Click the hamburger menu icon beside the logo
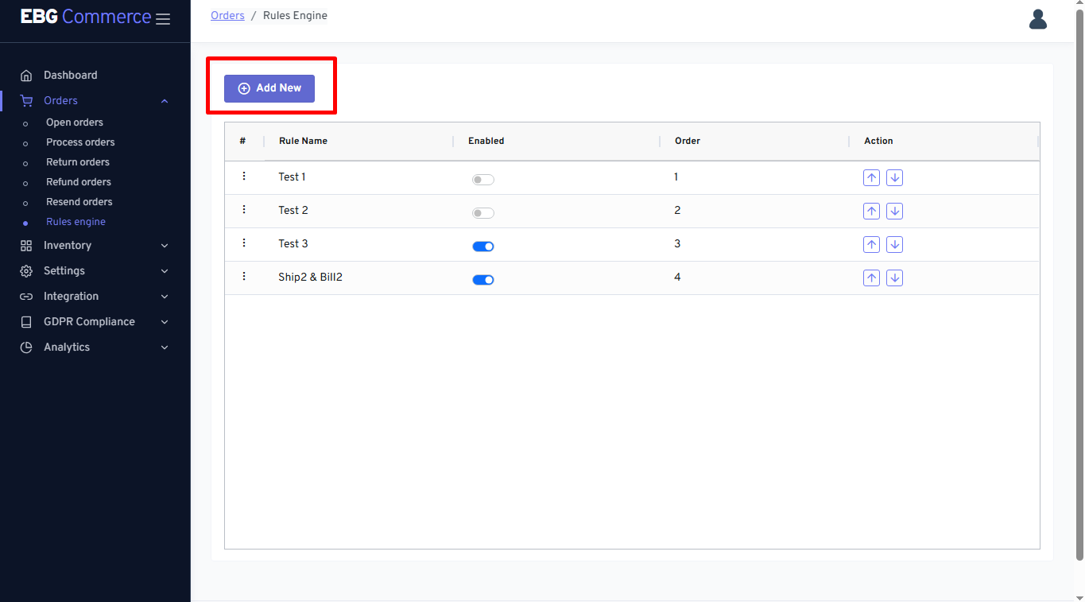Viewport: 1085px width, 602px height. [x=163, y=19]
